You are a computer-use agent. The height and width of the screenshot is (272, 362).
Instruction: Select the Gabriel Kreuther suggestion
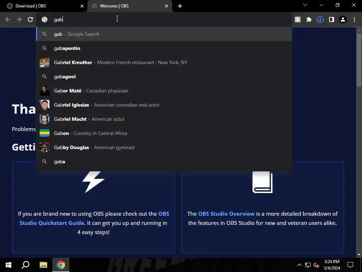click(164, 62)
